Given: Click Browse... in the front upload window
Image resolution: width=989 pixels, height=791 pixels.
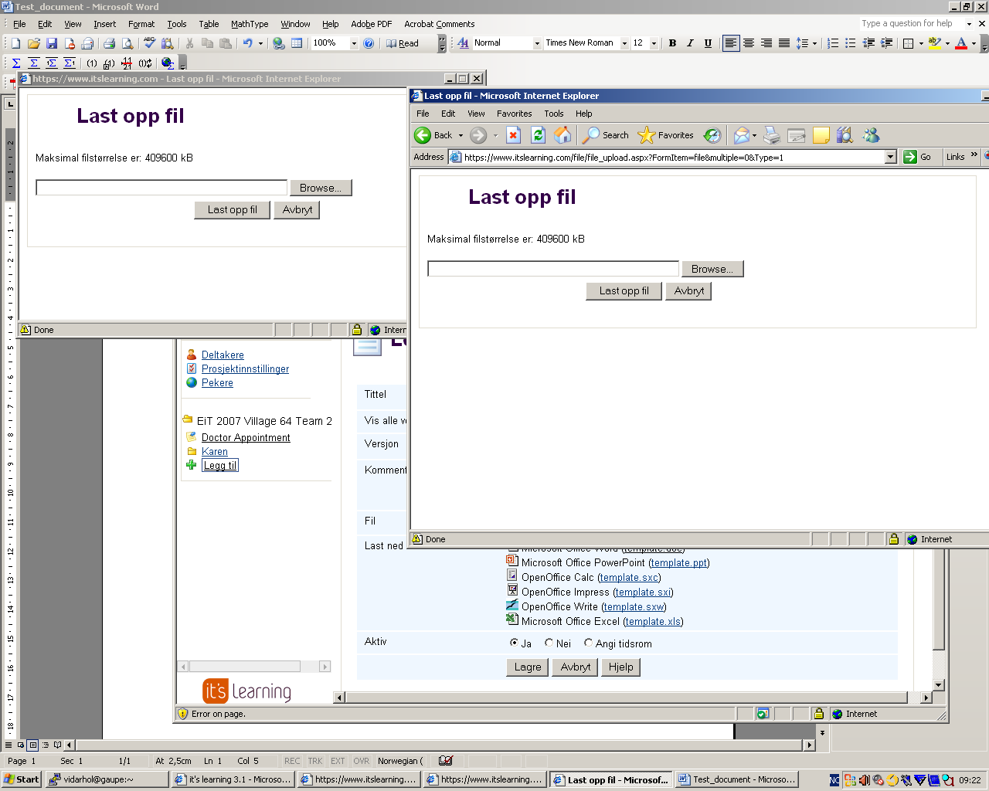Looking at the screenshot, I should click(712, 269).
